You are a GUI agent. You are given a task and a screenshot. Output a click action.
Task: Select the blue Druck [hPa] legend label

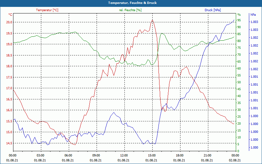point(213,10)
